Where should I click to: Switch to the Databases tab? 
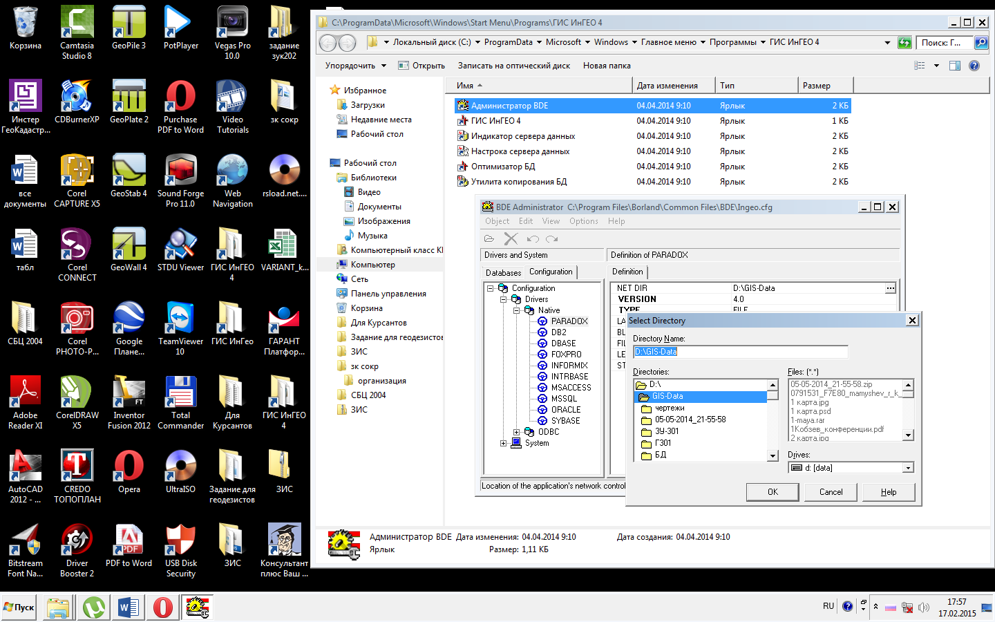503,273
